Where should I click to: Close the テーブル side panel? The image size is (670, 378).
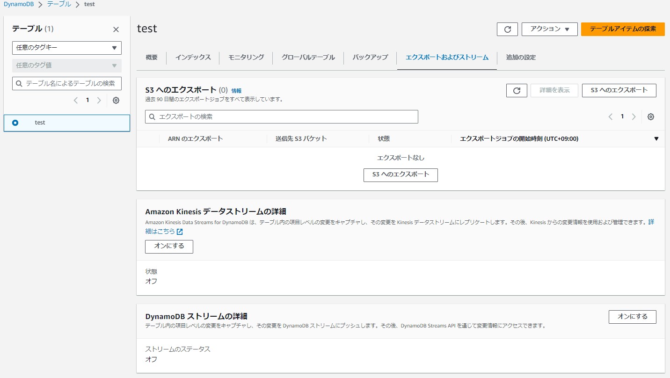click(116, 29)
